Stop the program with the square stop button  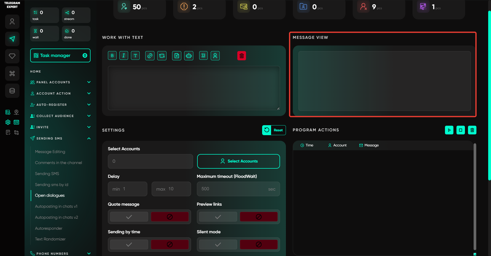pos(461,130)
